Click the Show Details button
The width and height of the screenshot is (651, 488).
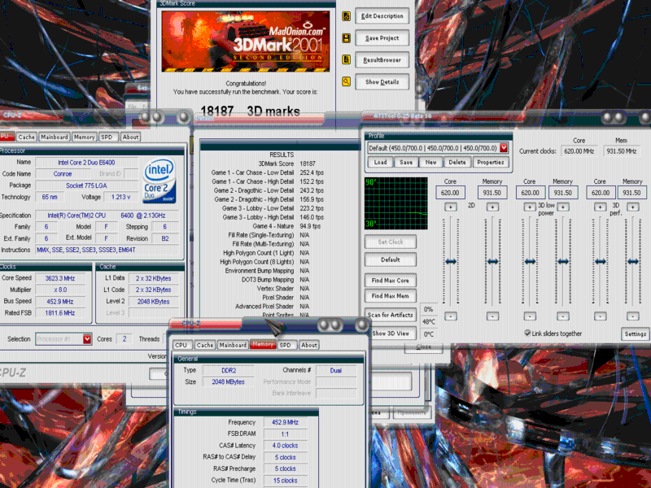(x=382, y=82)
